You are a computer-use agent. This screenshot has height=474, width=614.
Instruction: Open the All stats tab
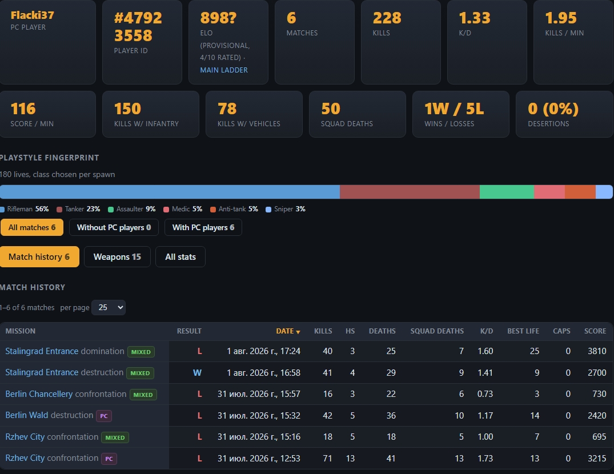tap(180, 257)
